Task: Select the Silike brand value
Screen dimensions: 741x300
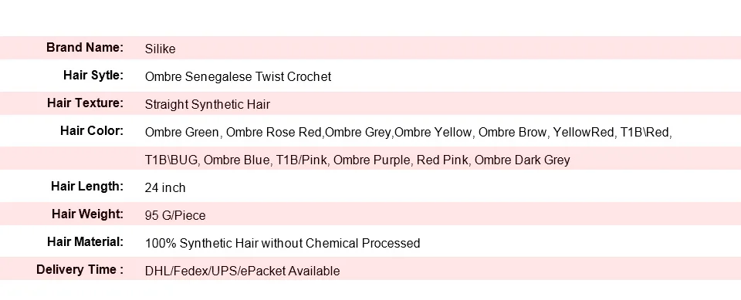Action: (161, 49)
